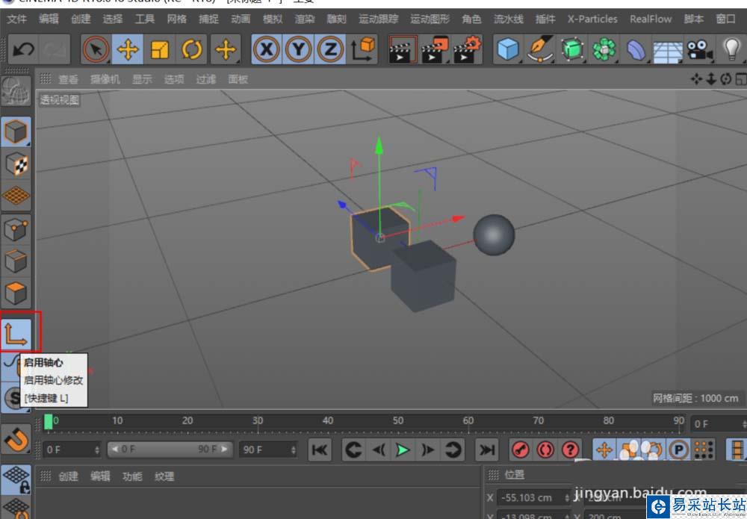The image size is (747, 519).
Task: Select the Rotate tool
Action: point(192,50)
